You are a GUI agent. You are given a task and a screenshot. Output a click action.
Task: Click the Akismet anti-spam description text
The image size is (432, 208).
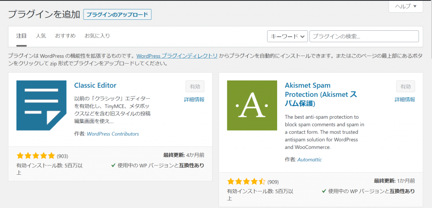pyautogui.click(x=325, y=132)
